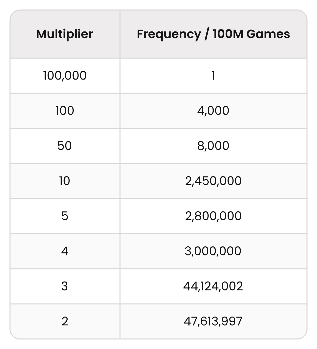Image resolution: width=317 pixels, height=349 pixels.
Task: Click the multiplier 2 cell
Action: click(x=65, y=321)
